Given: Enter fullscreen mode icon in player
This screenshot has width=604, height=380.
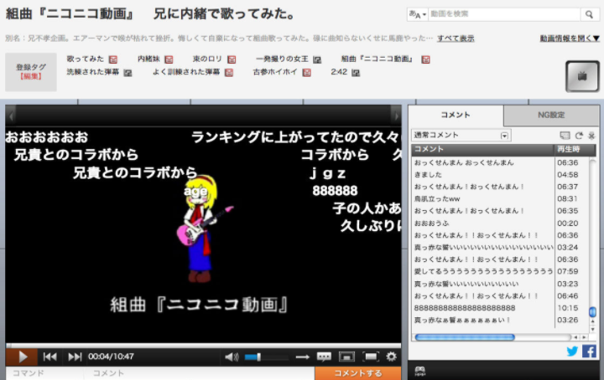Looking at the screenshot, I should tap(371, 357).
